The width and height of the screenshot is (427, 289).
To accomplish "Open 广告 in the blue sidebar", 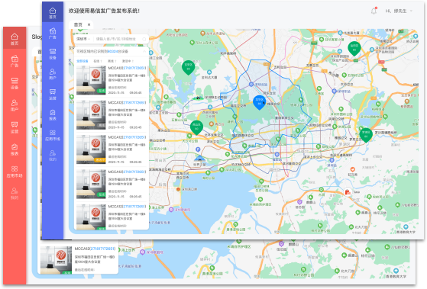I will click(53, 33).
